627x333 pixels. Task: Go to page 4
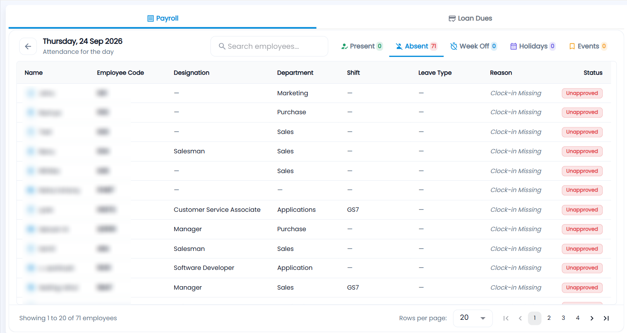(x=577, y=318)
